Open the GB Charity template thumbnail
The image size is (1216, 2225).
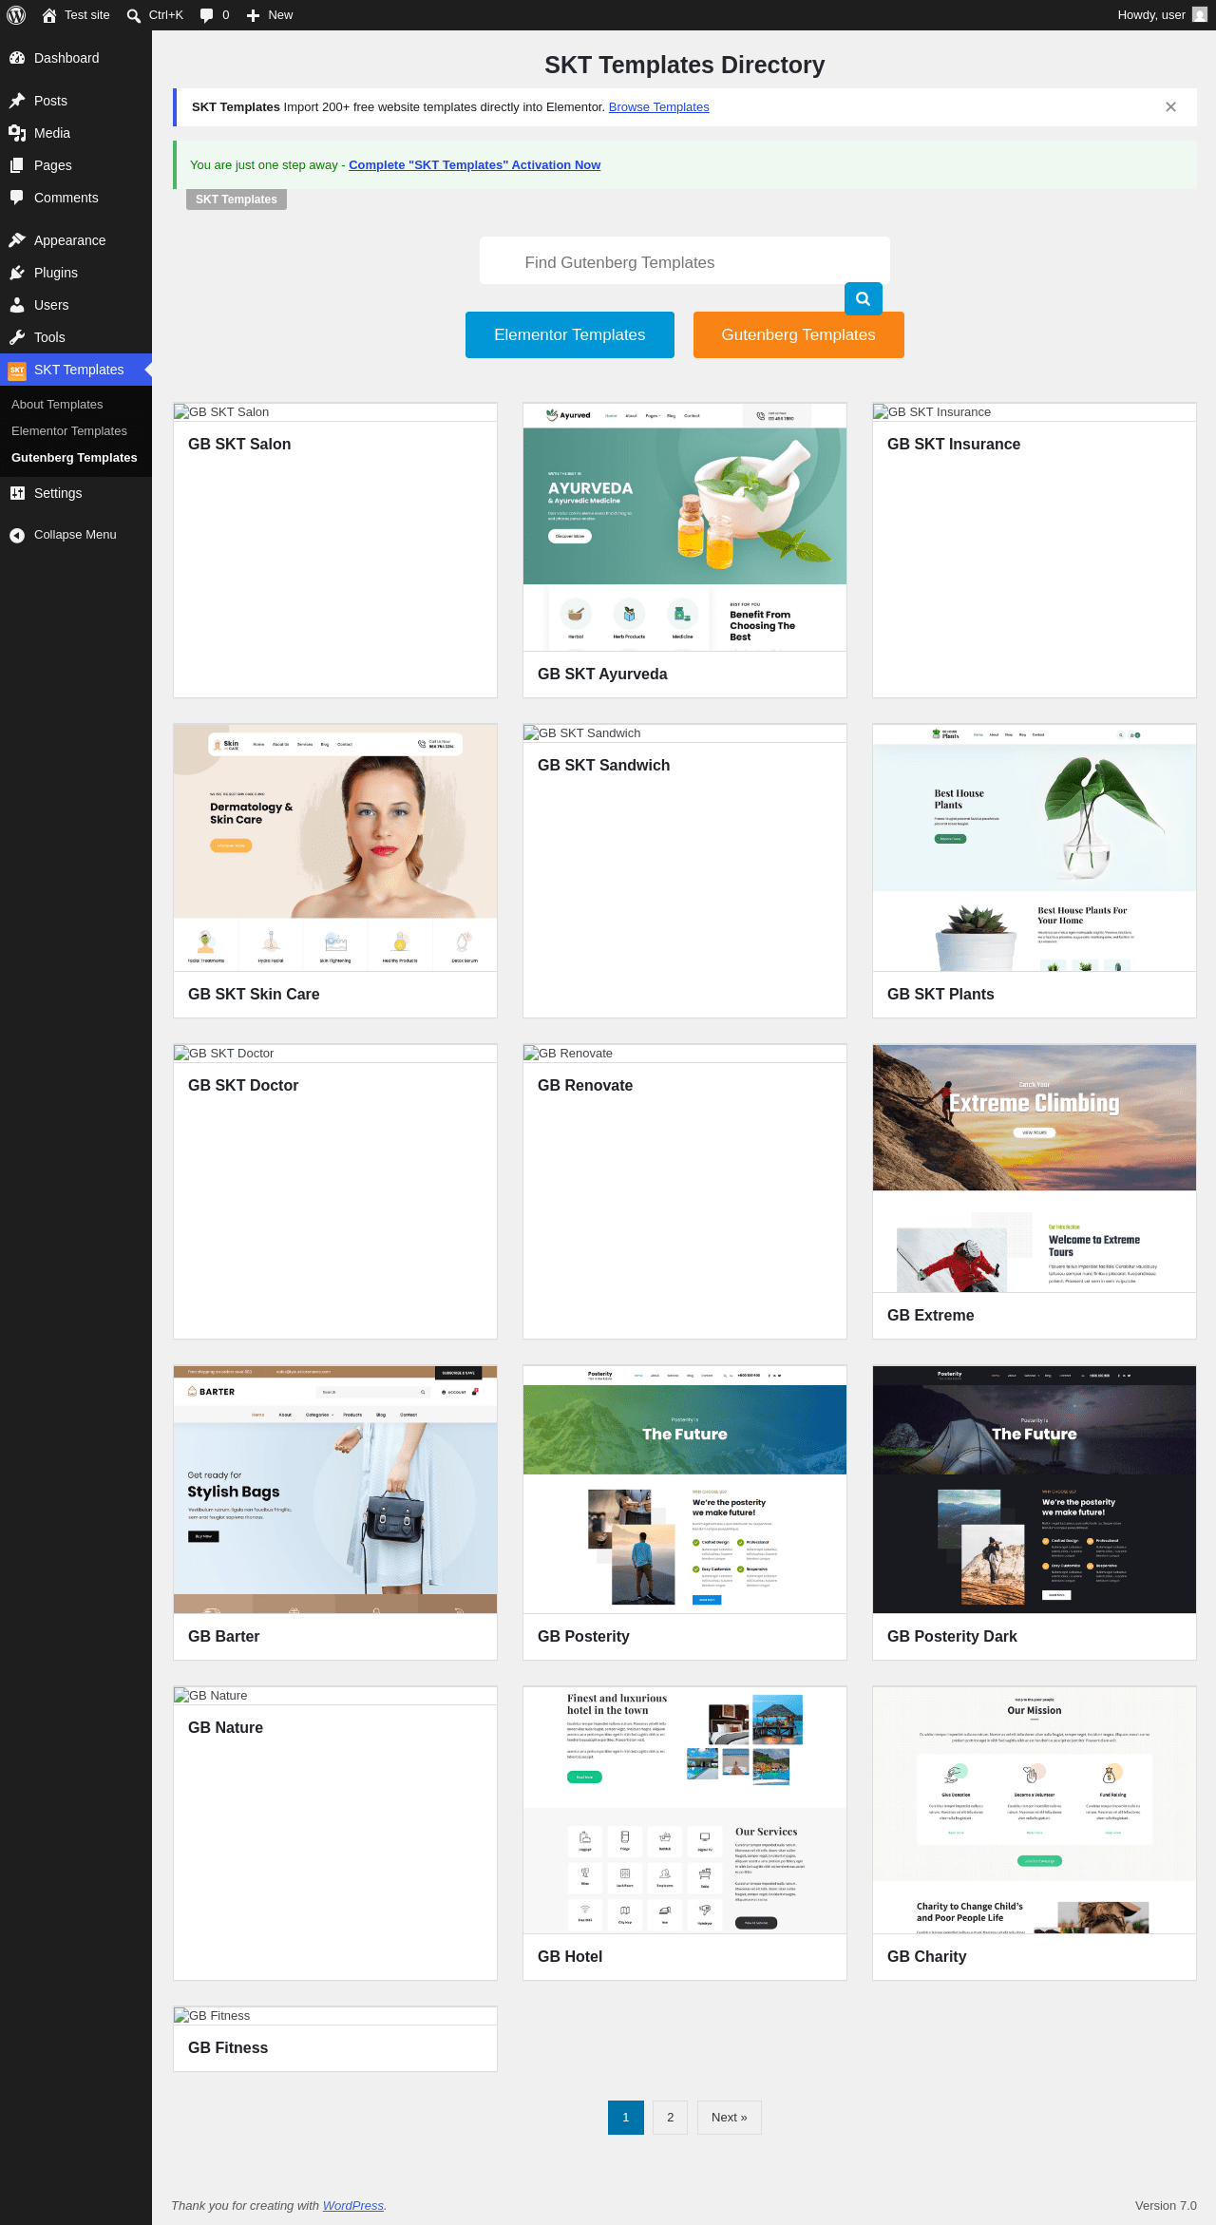1035,1810
